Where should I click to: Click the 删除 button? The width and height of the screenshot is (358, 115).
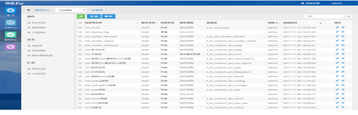(108, 16)
